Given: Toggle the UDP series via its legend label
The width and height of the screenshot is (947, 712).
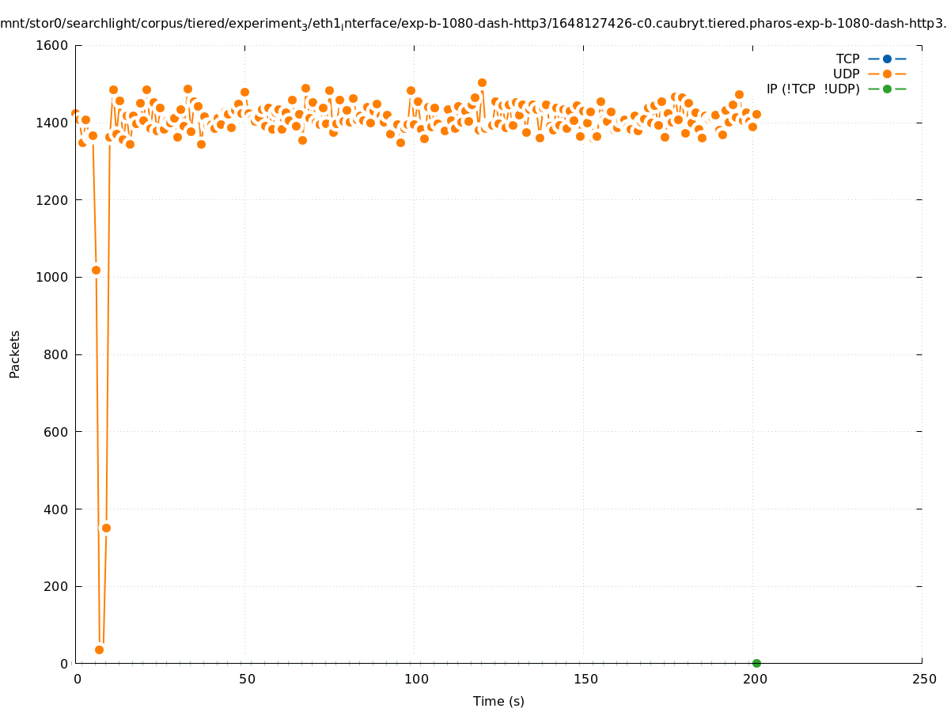Looking at the screenshot, I should [846, 74].
